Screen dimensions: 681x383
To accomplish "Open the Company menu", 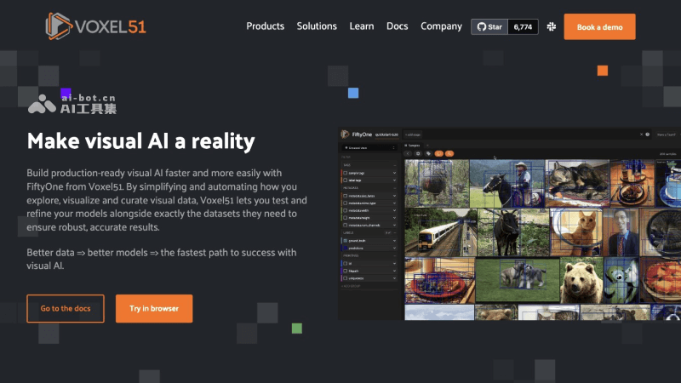I will click(x=441, y=26).
